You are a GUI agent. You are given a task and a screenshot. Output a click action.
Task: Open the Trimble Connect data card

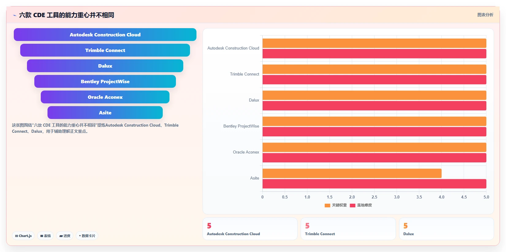(x=348, y=229)
